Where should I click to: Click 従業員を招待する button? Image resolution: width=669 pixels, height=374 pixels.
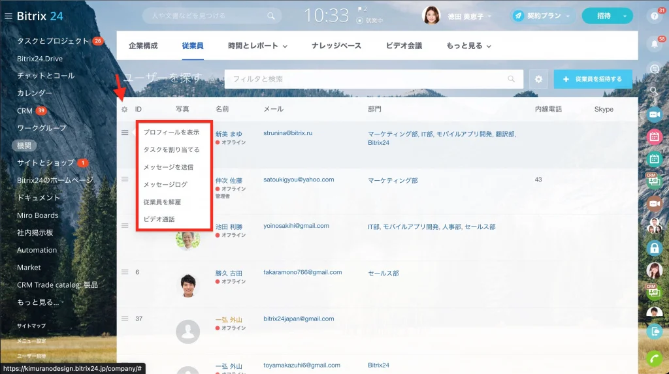pyautogui.click(x=593, y=80)
